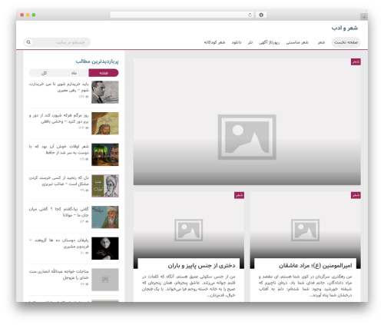Open the دختری از جنس پاییز image placeholder

tap(189, 230)
